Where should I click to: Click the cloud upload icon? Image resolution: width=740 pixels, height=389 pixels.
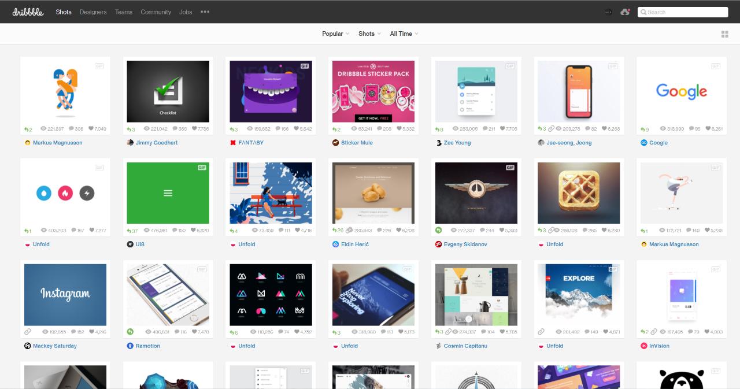tap(625, 12)
